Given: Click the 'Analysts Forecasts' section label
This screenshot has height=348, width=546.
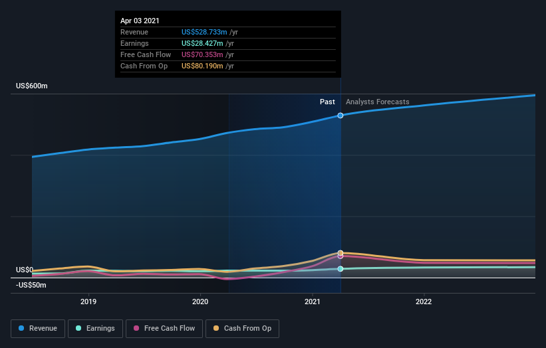Looking at the screenshot, I should 378,102.
